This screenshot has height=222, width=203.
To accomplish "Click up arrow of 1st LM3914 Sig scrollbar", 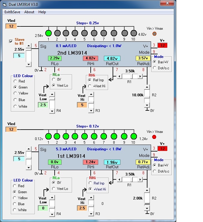I will point(29,149).
